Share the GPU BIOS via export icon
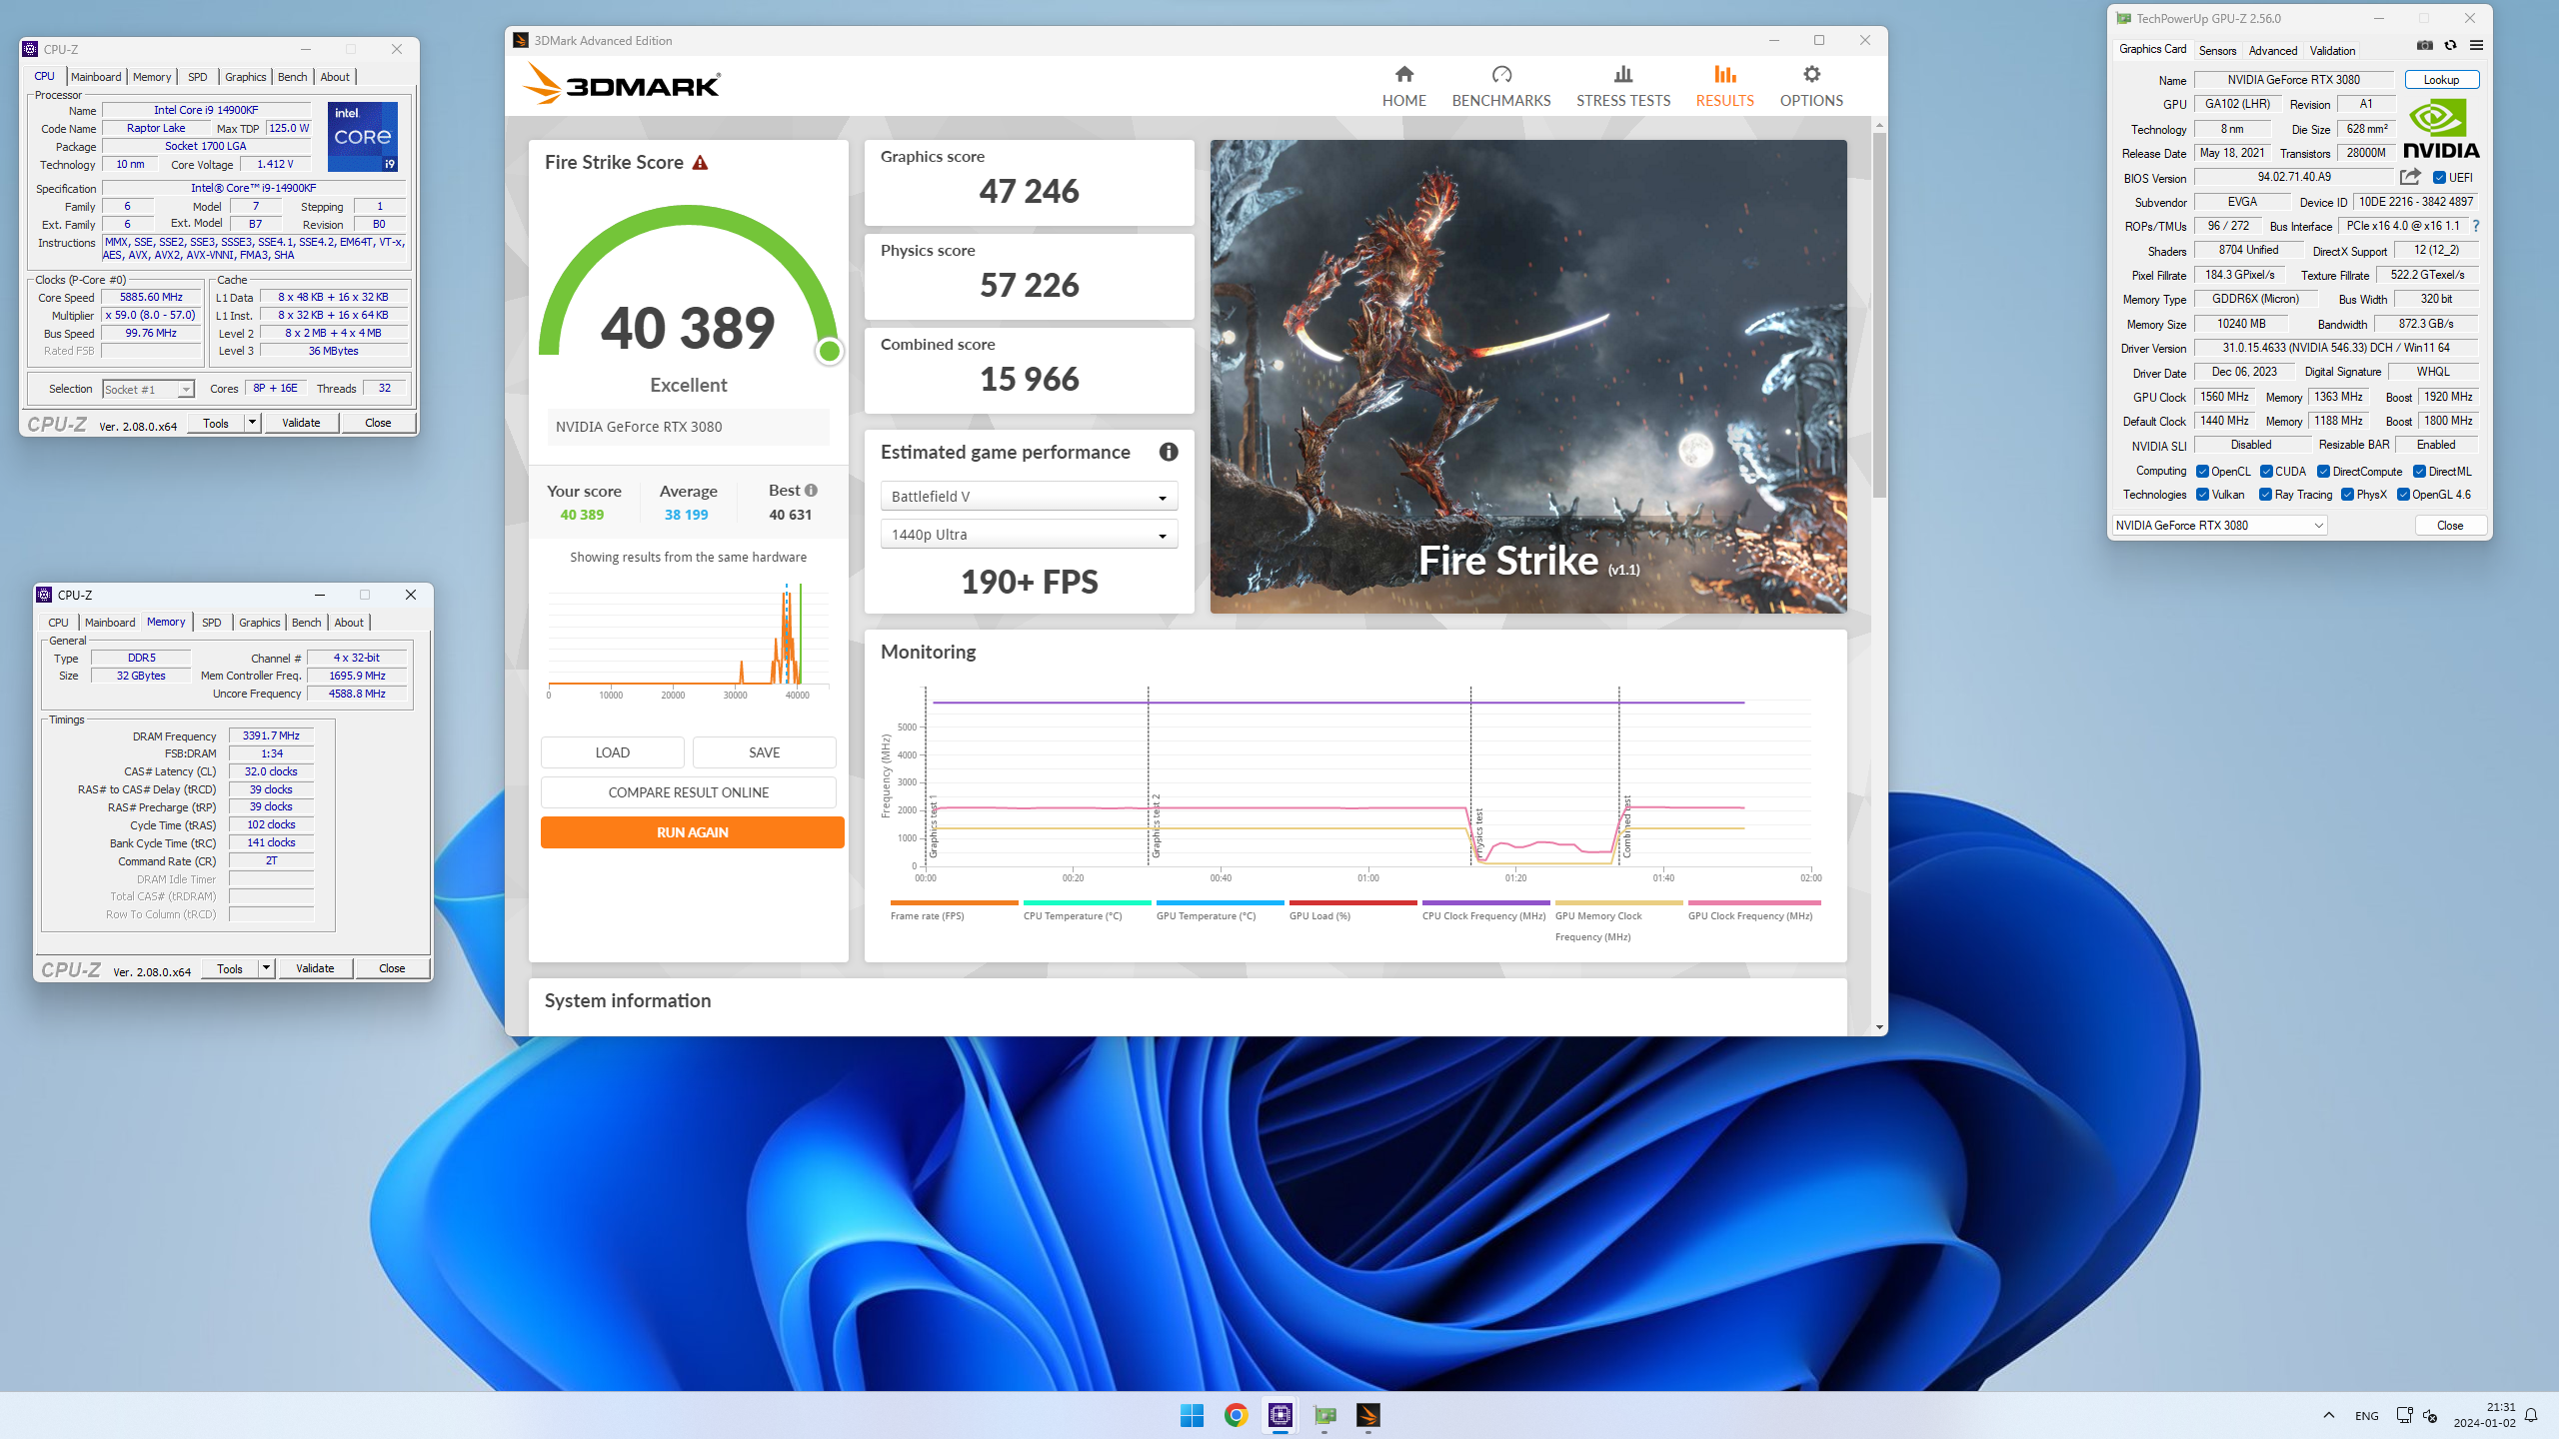This screenshot has width=2559, height=1439. (2410, 177)
